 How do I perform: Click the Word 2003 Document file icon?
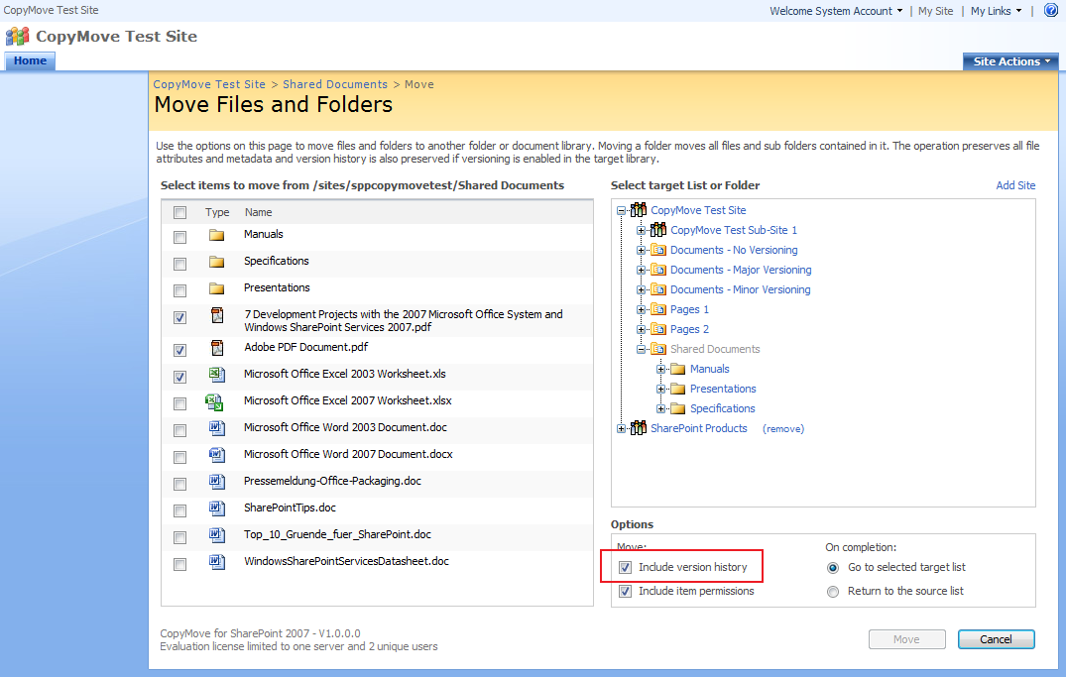[217, 428]
